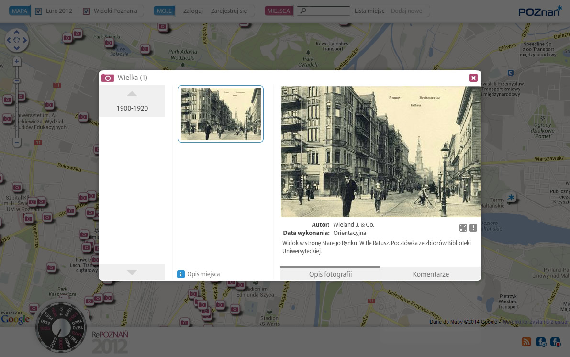570x357 pixels.
Task: Select the Wielka street postcard thumbnail
Action: (x=221, y=114)
